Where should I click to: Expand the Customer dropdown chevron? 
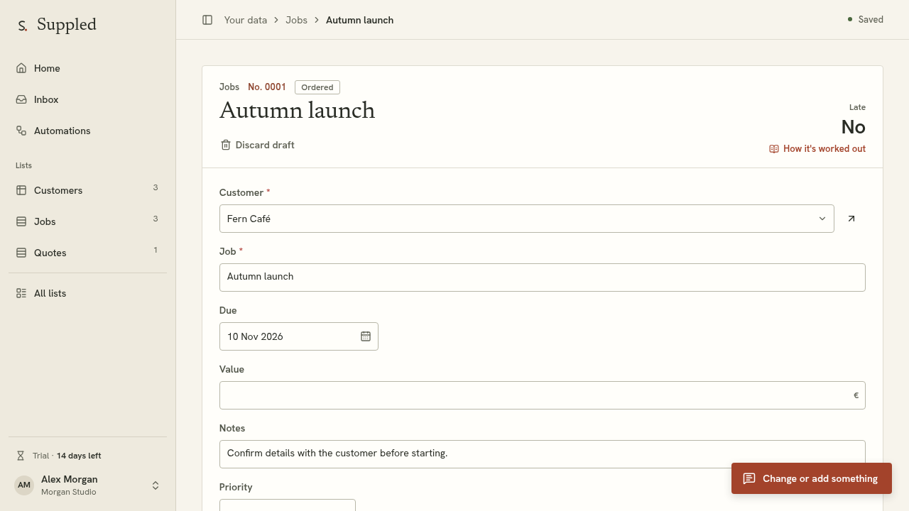click(x=822, y=219)
